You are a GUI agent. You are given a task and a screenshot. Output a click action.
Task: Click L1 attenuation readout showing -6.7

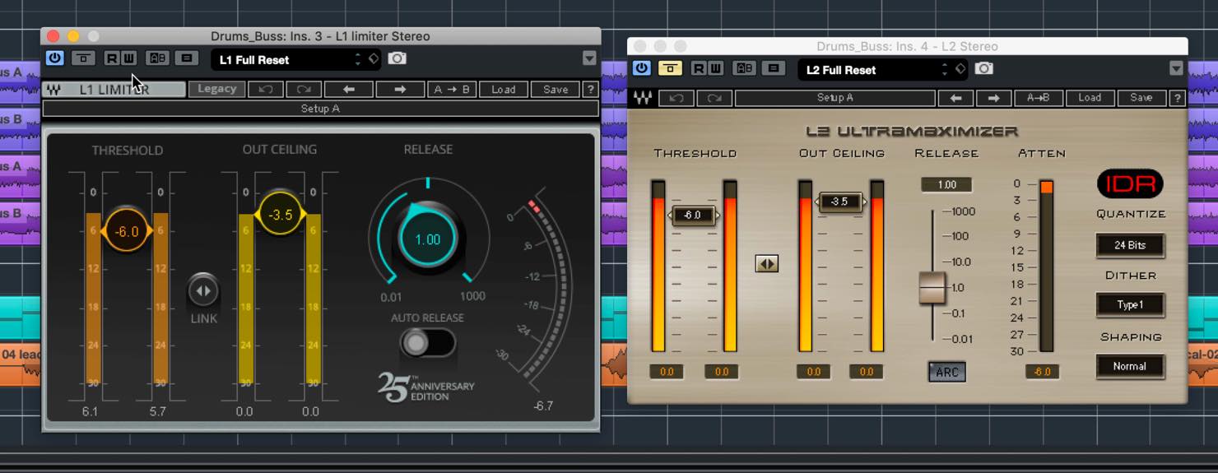[543, 406]
